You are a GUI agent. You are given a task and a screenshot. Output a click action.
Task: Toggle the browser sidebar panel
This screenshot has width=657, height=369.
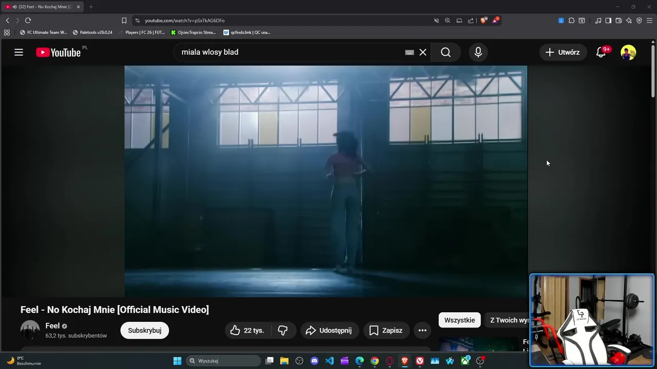tap(608, 20)
